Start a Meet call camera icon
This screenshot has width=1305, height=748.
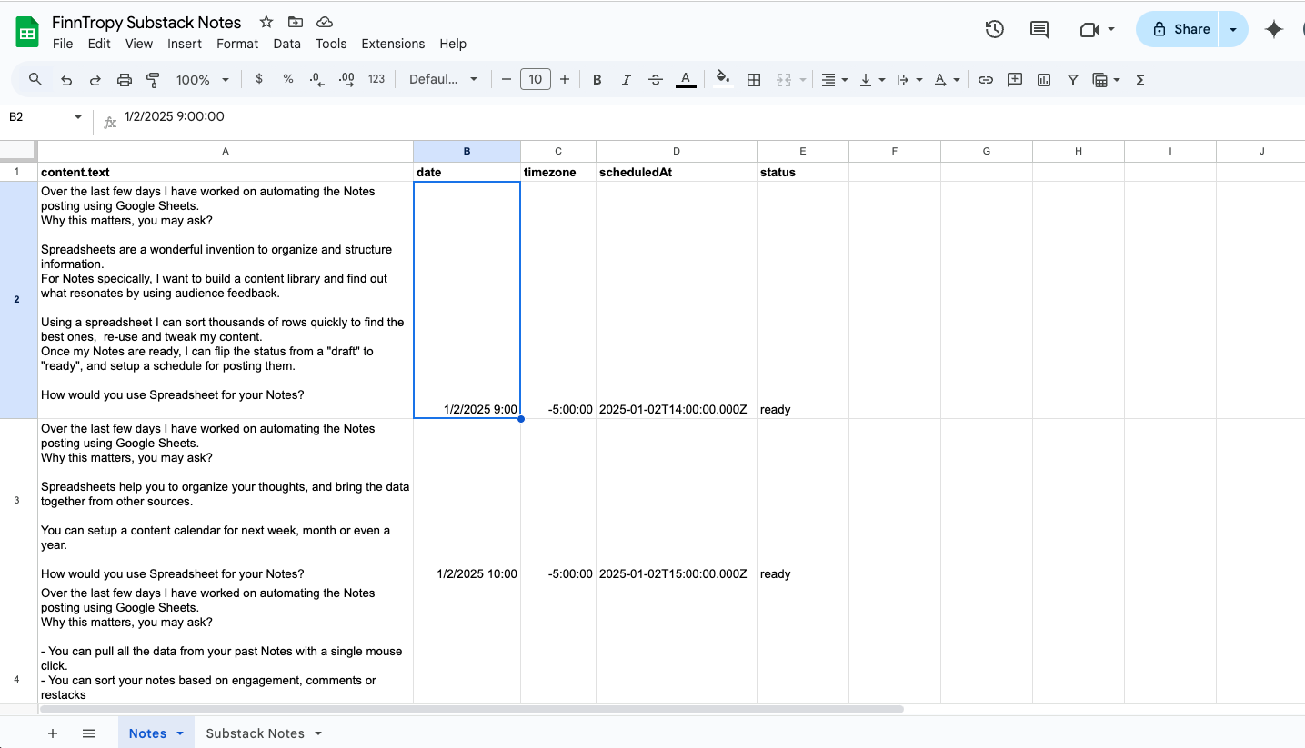(x=1089, y=29)
